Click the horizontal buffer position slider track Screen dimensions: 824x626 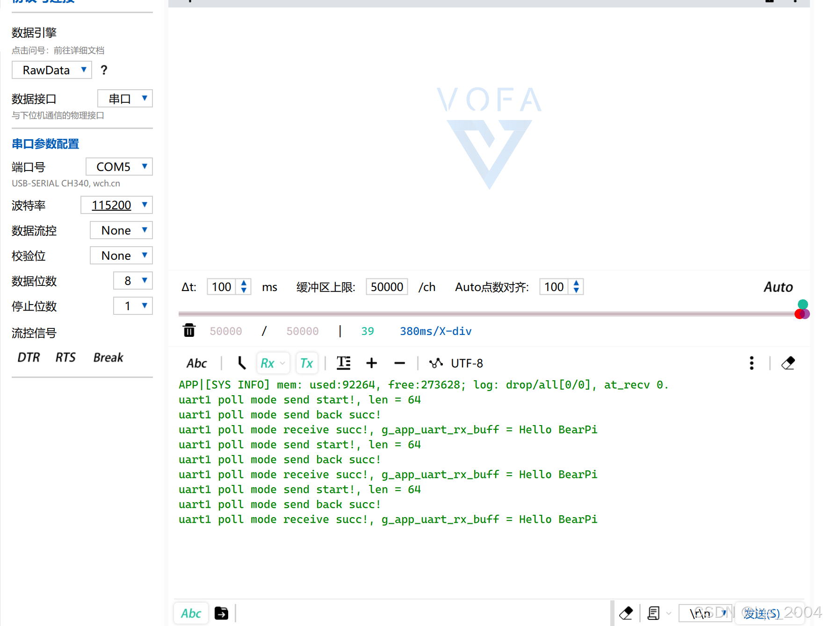[486, 314]
